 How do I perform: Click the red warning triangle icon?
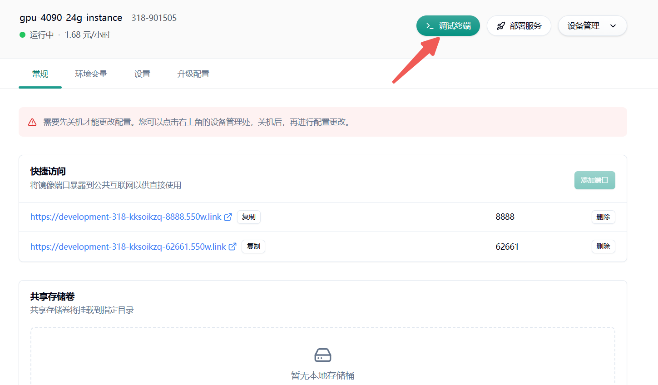click(32, 122)
